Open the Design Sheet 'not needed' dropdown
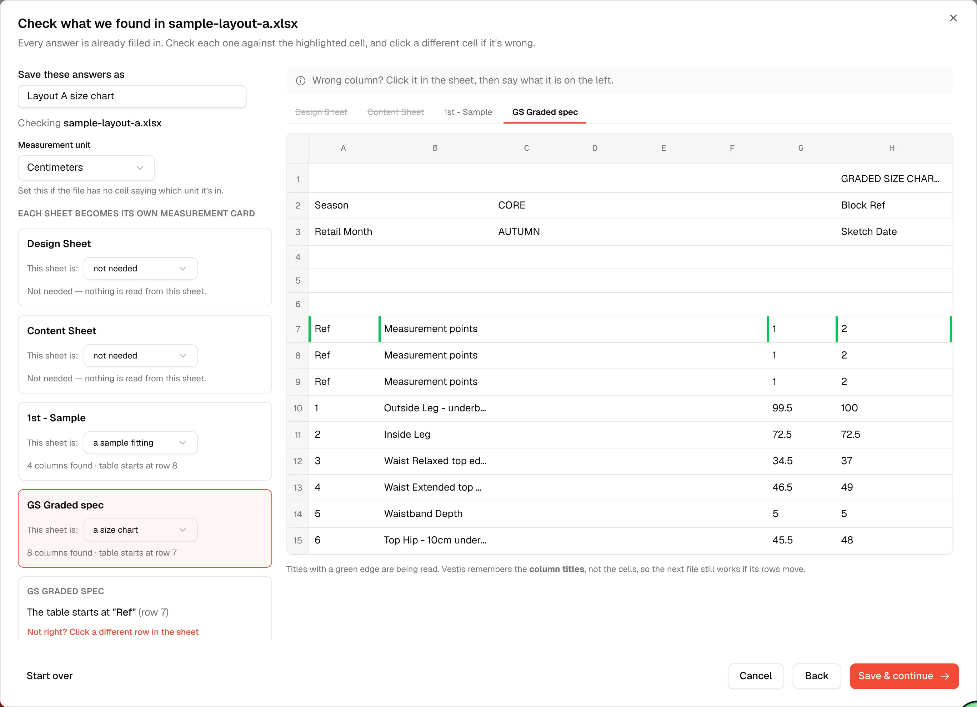This screenshot has width=977, height=707. click(x=140, y=269)
